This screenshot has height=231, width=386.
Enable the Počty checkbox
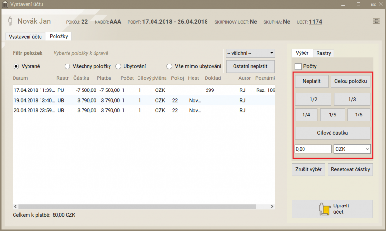pos(298,66)
